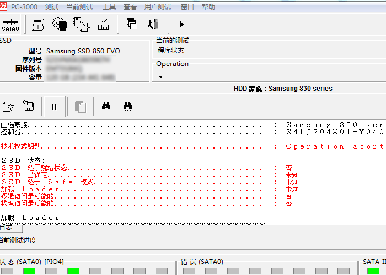Click the SATA0 port selector icon

10,25
